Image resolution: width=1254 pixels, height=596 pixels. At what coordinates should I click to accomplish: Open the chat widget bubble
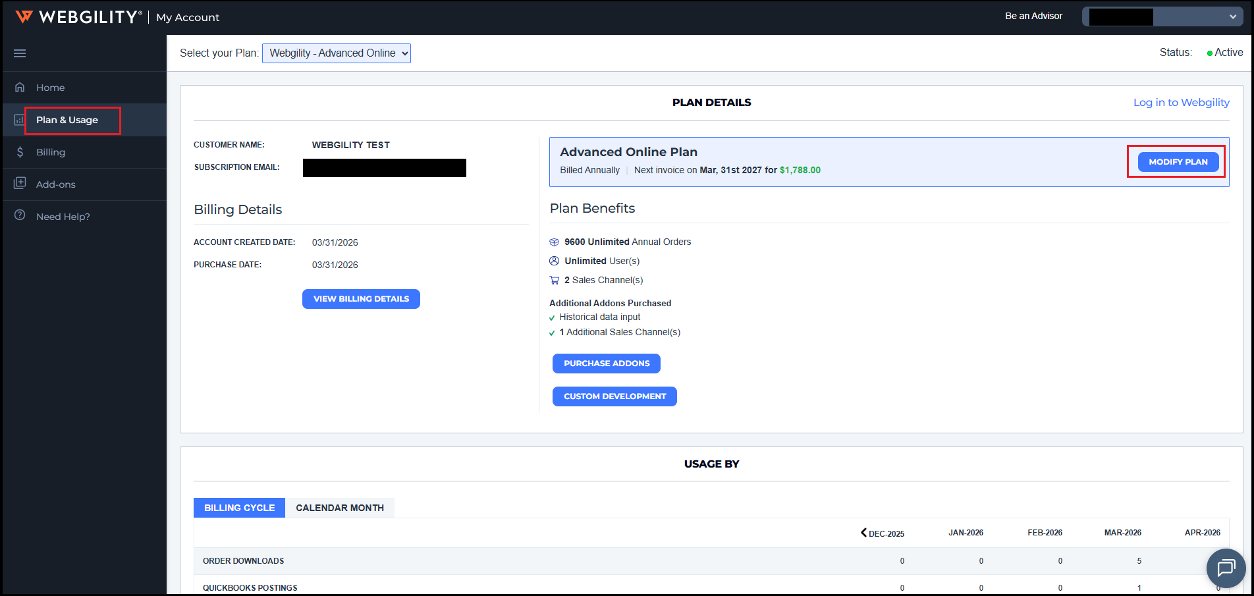click(x=1226, y=568)
